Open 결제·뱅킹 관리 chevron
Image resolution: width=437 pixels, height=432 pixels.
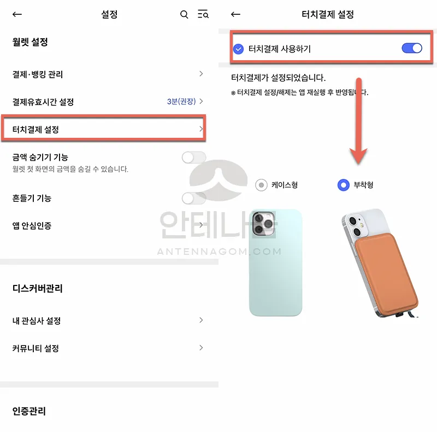pos(201,74)
